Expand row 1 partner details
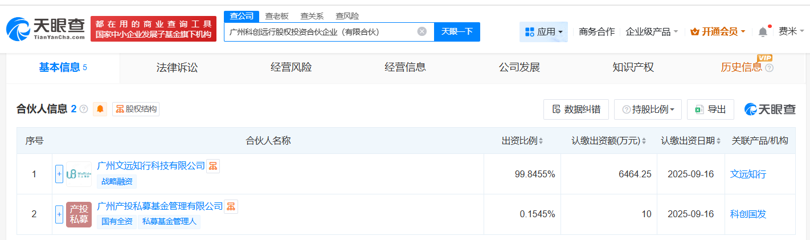This screenshot has height=240, width=810. 59,174
